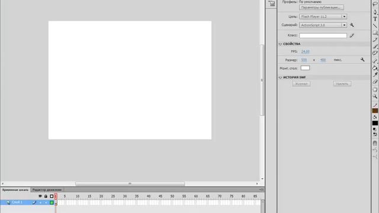Toggle Слой 1 green outline square
379x213 pixels.
pos(52,202)
